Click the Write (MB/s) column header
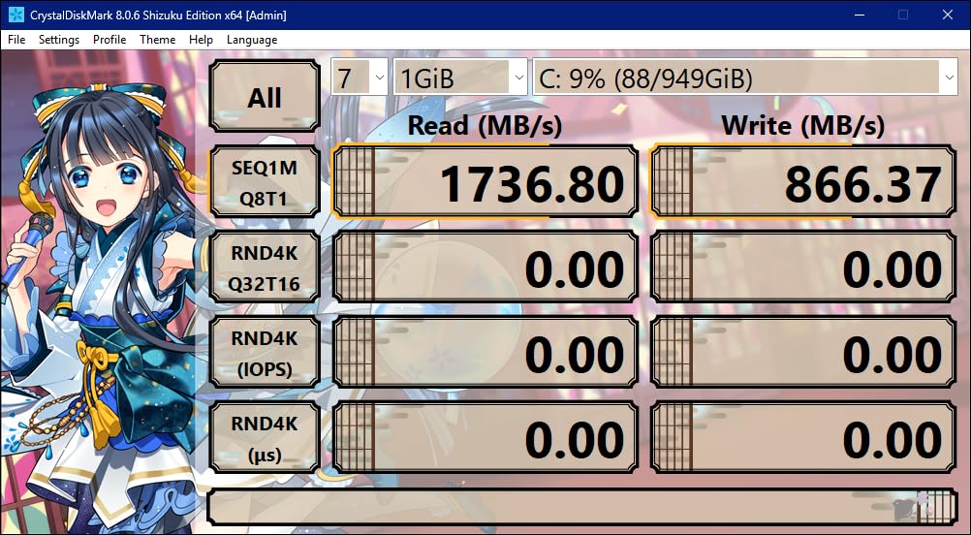 tap(803, 126)
